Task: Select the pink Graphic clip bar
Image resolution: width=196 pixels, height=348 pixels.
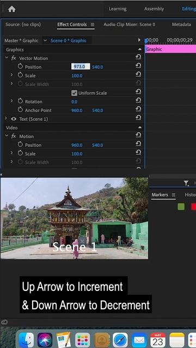Action: tap(170, 49)
